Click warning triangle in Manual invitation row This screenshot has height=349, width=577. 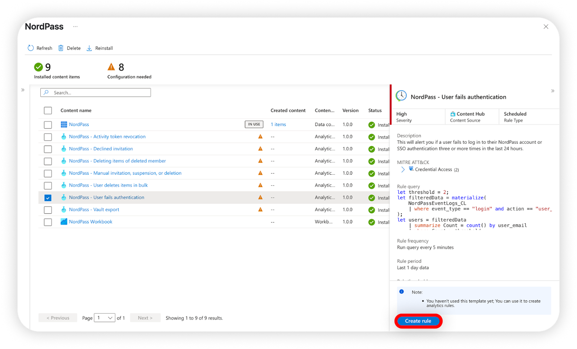(260, 173)
